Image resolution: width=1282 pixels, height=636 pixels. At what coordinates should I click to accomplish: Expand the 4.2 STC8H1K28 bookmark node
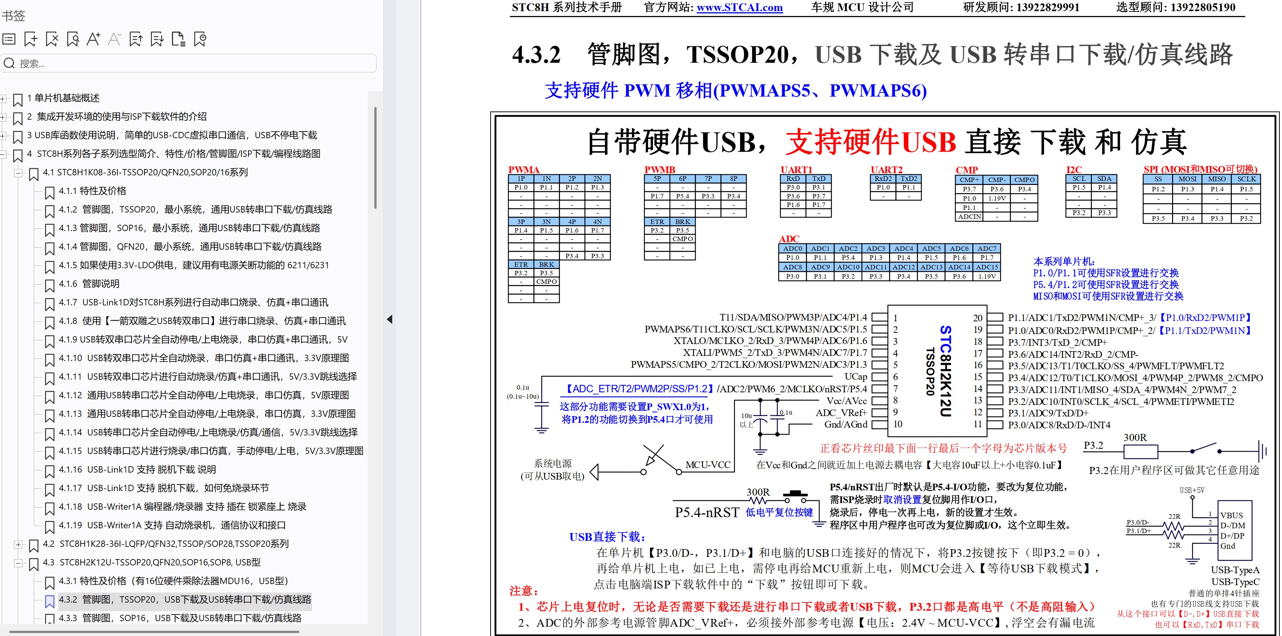point(19,545)
